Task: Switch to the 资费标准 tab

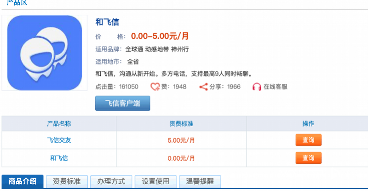Action: coord(67,181)
